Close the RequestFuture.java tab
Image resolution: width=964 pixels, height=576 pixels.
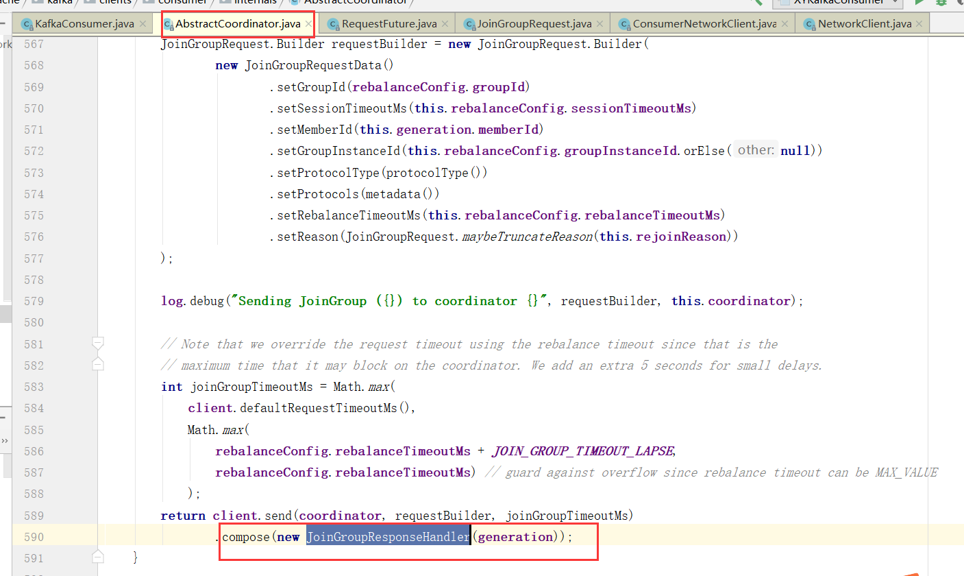[445, 24]
